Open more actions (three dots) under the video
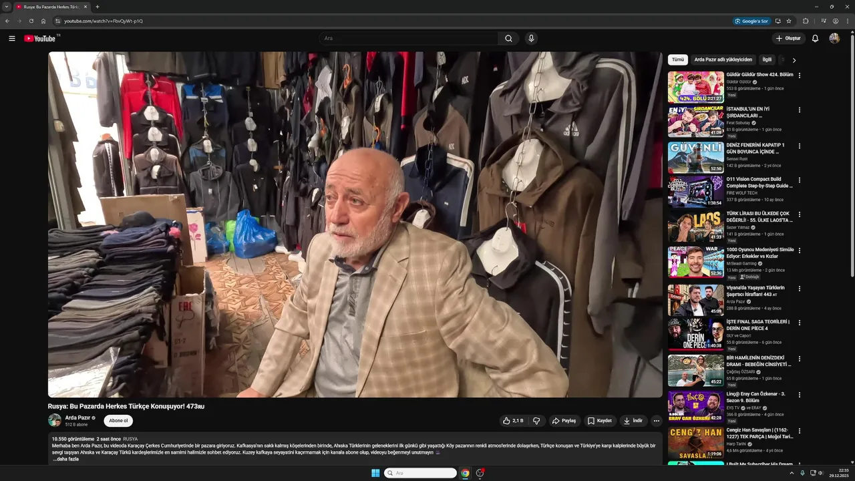 coord(656,421)
